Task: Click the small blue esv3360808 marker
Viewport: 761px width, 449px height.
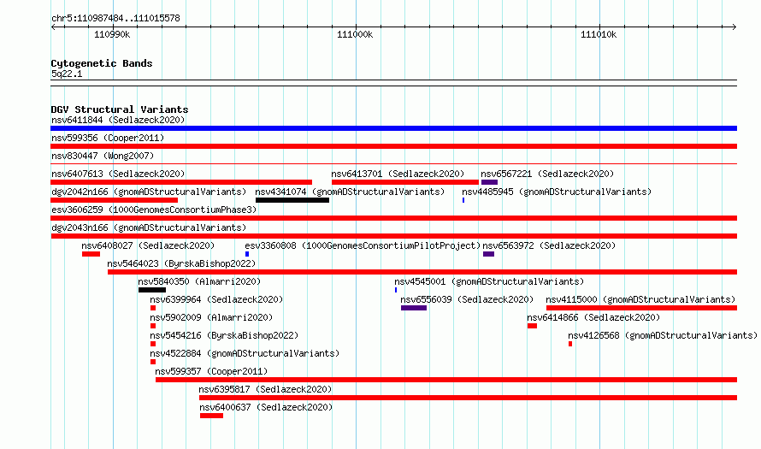Action: tap(247, 254)
